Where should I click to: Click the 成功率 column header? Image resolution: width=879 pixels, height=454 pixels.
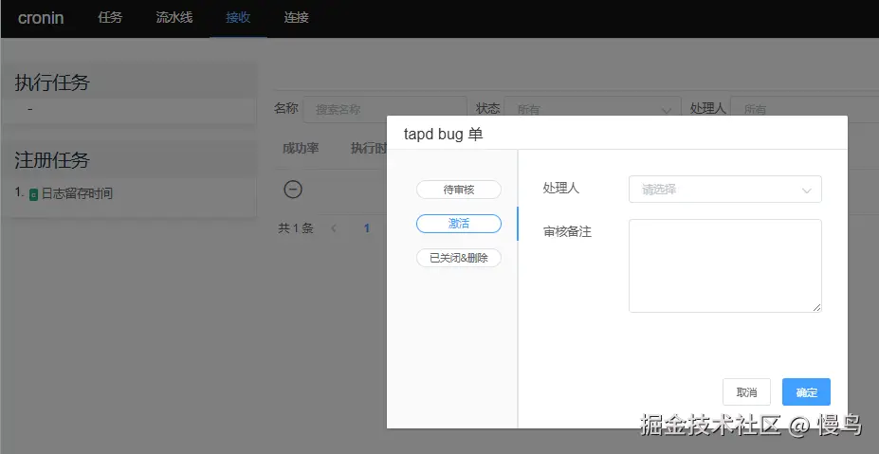click(301, 148)
